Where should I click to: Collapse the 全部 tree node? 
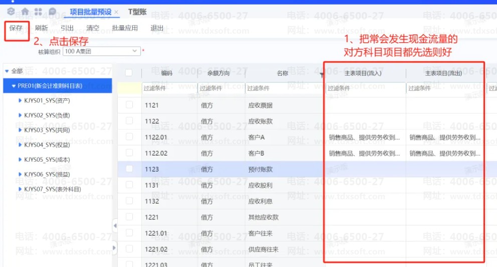pyautogui.click(x=7, y=71)
